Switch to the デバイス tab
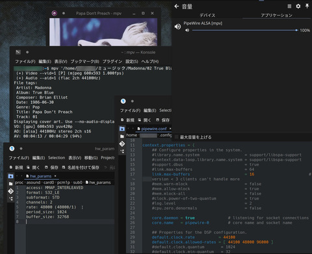 tap(207, 15)
